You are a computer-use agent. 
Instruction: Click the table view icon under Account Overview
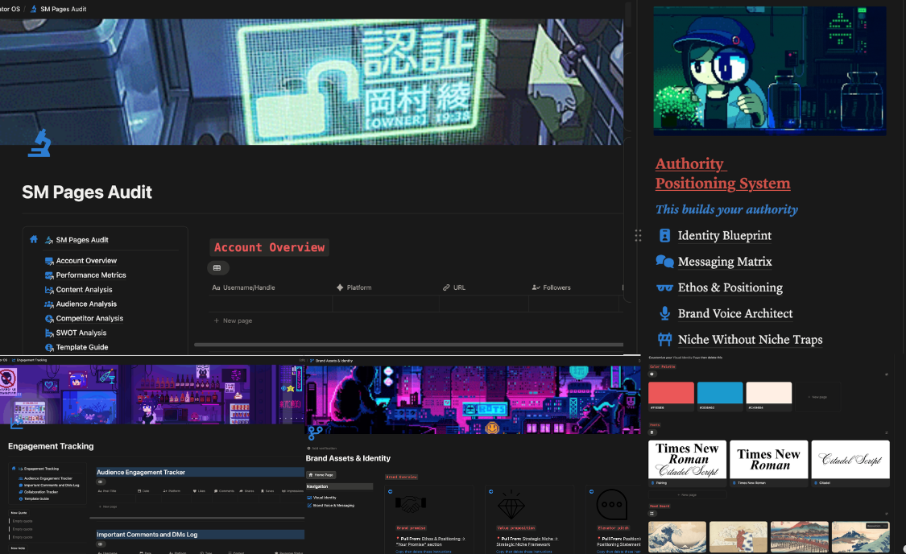tap(217, 267)
